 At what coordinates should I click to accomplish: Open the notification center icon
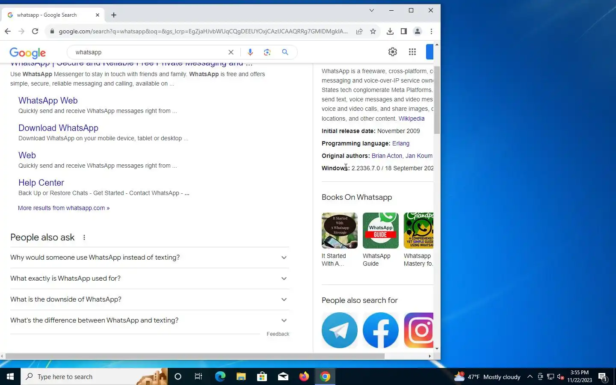[602, 377]
